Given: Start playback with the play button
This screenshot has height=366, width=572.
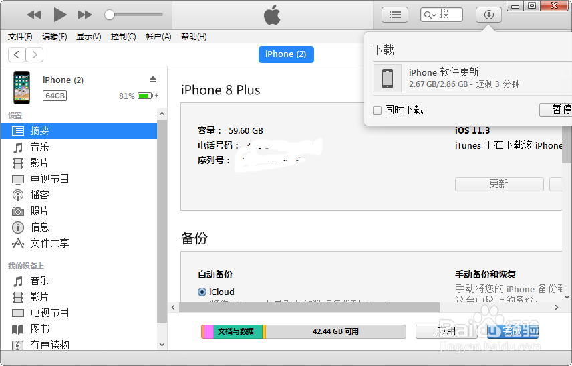Looking at the screenshot, I should [x=60, y=15].
